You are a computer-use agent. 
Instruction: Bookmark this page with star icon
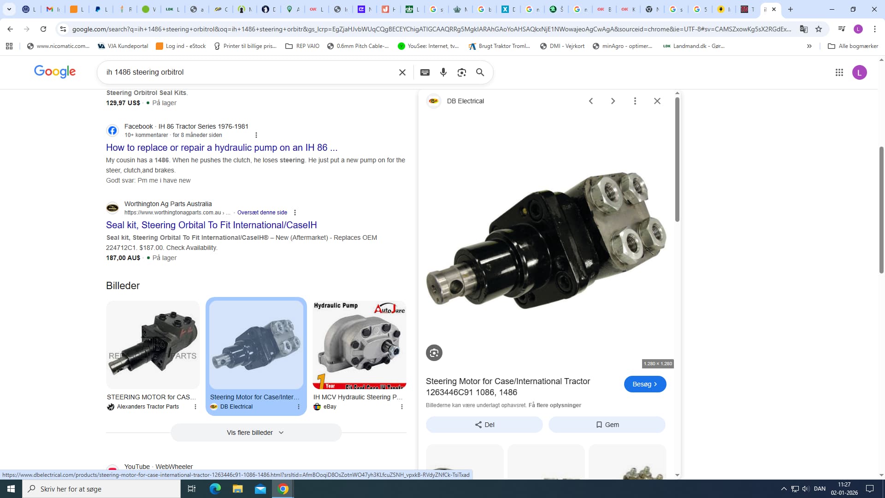[819, 29]
